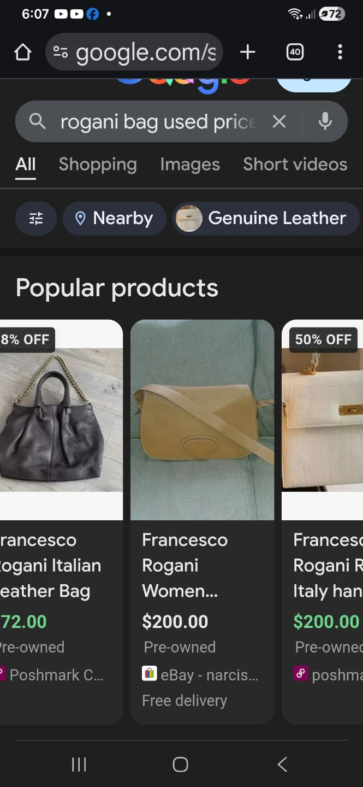Toggle the Nearby filter chip

[x=114, y=219]
